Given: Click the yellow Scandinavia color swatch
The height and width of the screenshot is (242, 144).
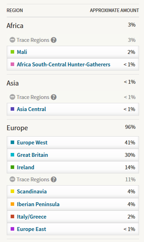Looking at the screenshot, I should (x=12, y=191).
